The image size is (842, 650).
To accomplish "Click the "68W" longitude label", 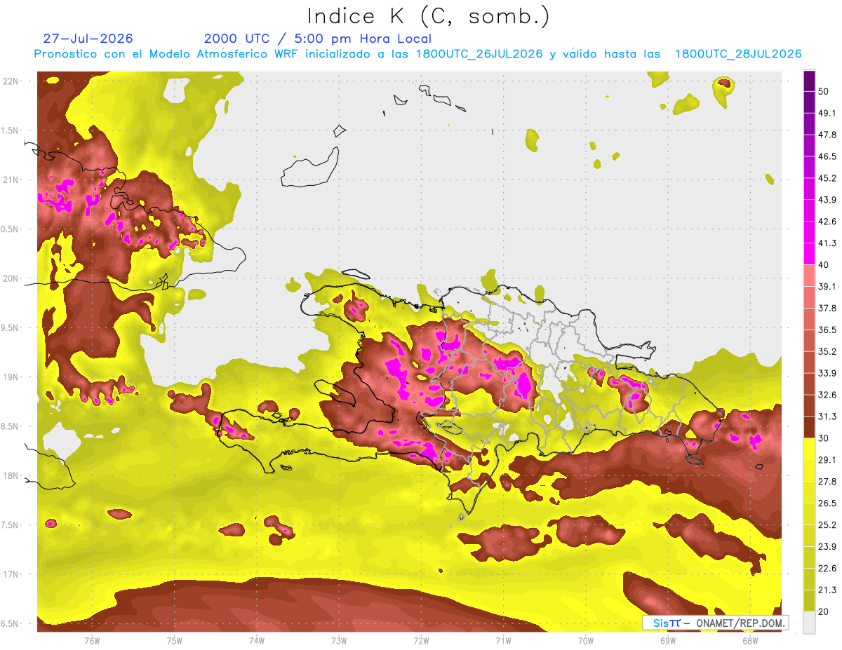I will 749,641.
